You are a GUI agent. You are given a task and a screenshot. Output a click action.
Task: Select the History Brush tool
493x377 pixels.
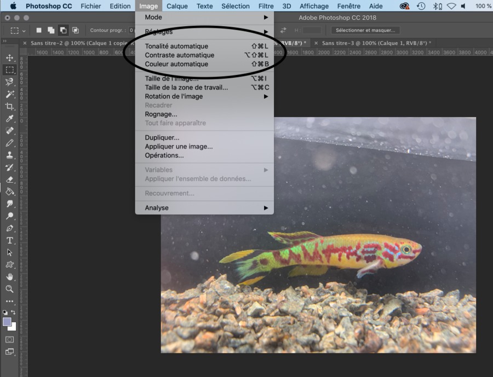click(9, 167)
